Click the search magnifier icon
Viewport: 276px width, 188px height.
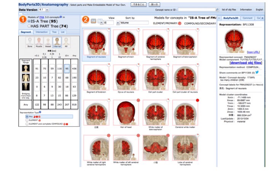pos(217,10)
